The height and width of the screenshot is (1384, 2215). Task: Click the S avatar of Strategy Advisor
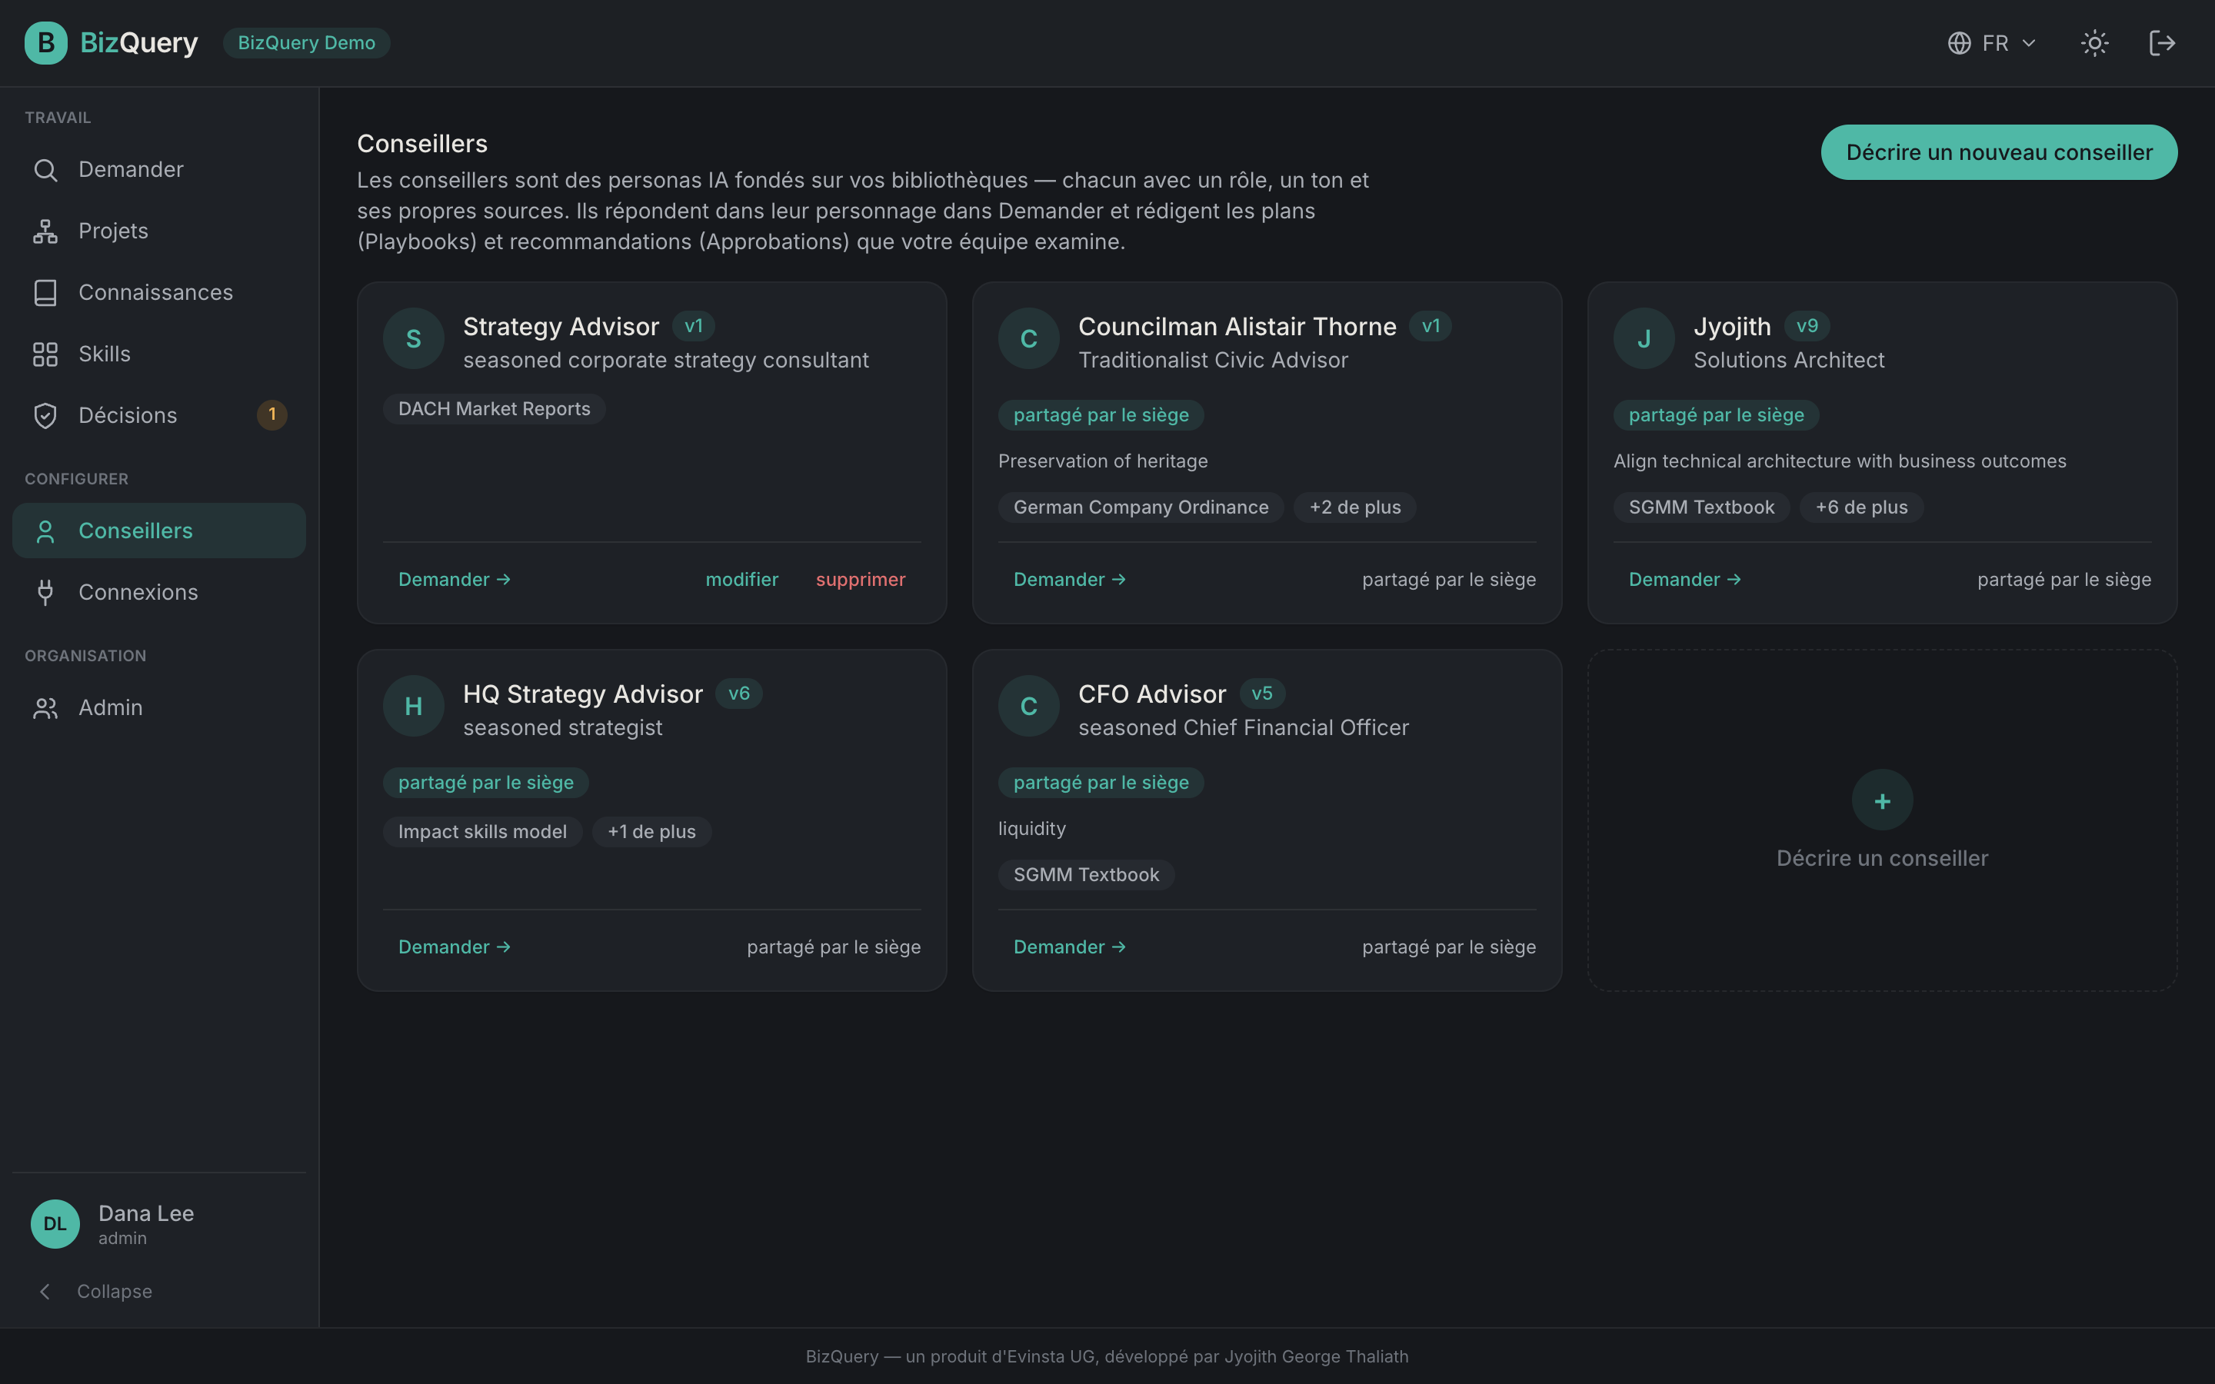[x=414, y=338]
